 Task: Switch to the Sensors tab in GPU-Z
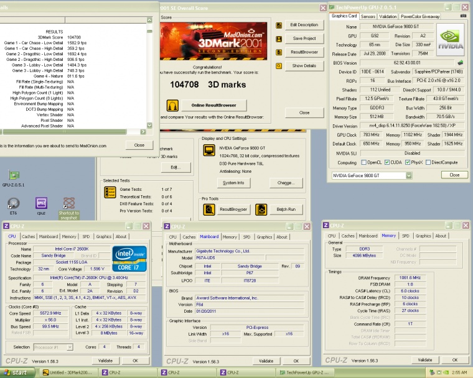368,16
